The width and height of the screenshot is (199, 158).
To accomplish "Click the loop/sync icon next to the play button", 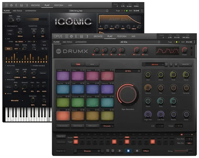I will pyautogui.click(x=113, y=151).
